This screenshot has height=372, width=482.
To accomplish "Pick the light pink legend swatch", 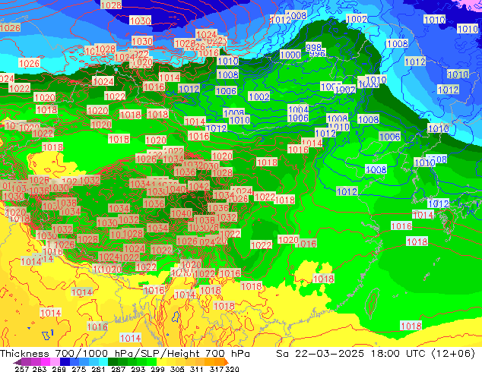I will (x=55, y=361).
